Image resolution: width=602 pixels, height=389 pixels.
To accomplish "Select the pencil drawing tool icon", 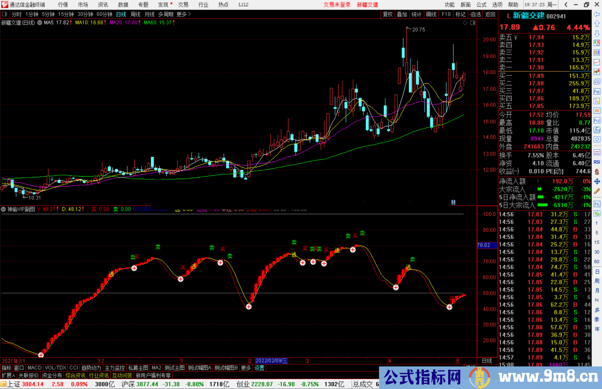I will pos(597,191).
